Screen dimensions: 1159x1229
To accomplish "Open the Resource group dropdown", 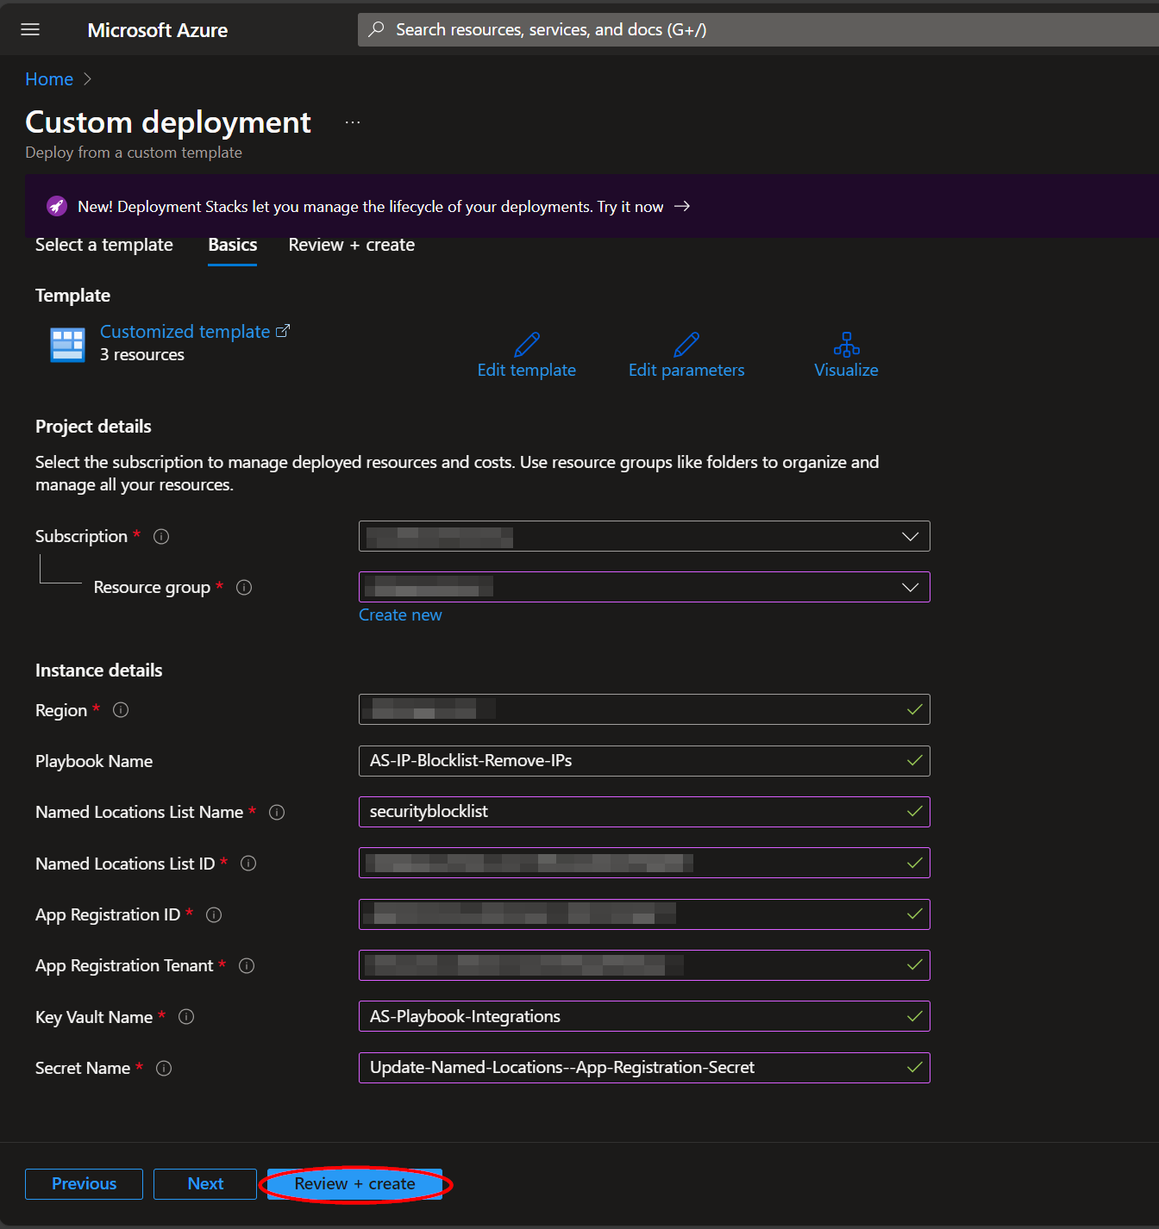I will [644, 587].
